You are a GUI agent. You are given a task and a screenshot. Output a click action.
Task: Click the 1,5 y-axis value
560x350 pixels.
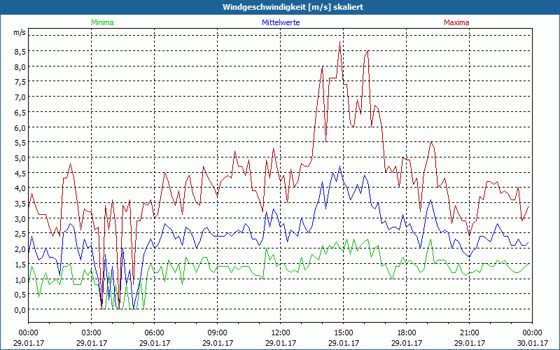point(20,264)
